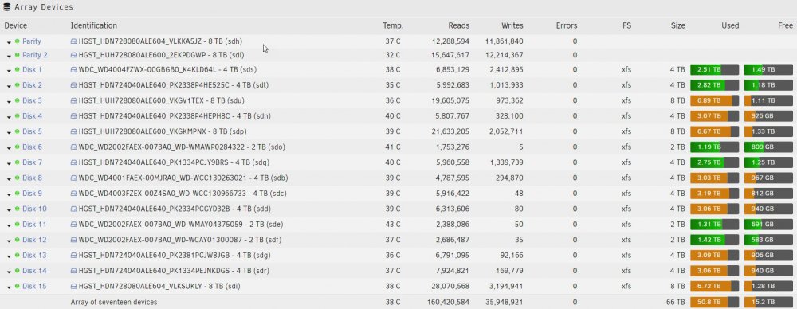797x309 pixels.
Task: Click the green status dot for Disk 8
Action: tap(17, 178)
